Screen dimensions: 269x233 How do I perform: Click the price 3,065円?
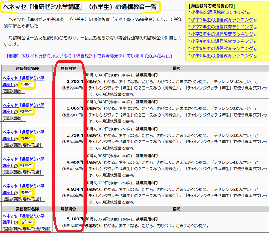pos(75,108)
